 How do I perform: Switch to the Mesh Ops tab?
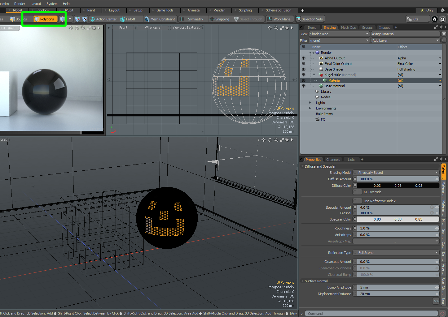pyautogui.click(x=348, y=28)
